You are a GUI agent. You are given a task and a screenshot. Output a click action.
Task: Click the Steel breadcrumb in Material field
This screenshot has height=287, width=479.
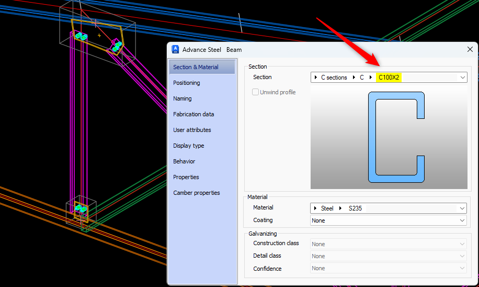pyautogui.click(x=327, y=208)
